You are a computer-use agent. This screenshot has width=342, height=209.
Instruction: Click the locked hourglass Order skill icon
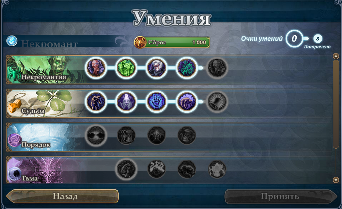point(126,135)
